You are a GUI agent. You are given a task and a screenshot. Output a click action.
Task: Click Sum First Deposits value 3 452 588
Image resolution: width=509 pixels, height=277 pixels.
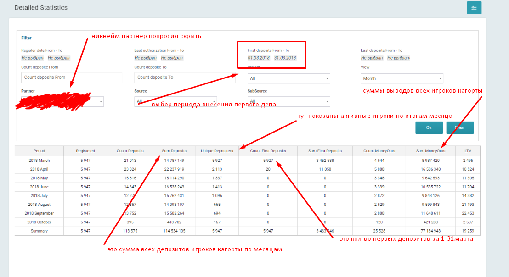click(x=325, y=161)
